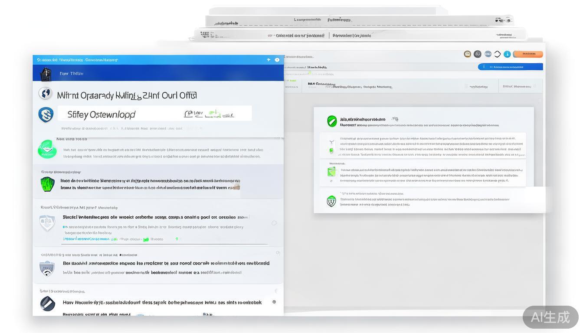
Task: Click the brown calendar-like icon in top-right toolbar
Action: (467, 54)
